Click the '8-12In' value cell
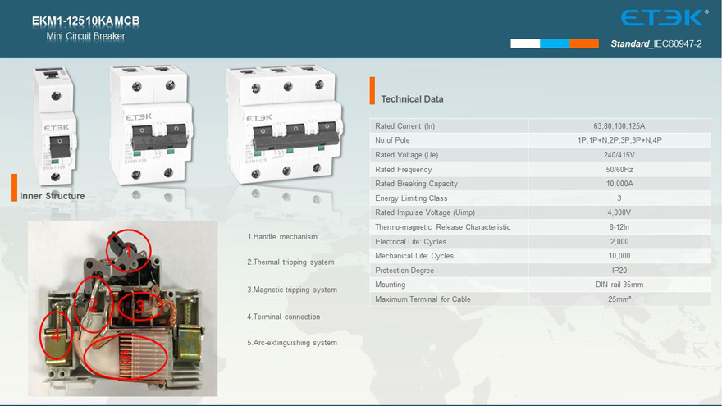722x406 pixels. click(619, 227)
